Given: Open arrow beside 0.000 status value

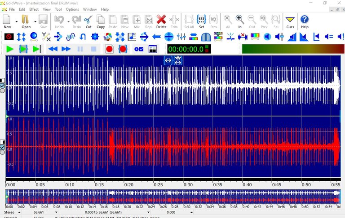Looking at the screenshot, I should tap(191, 212).
